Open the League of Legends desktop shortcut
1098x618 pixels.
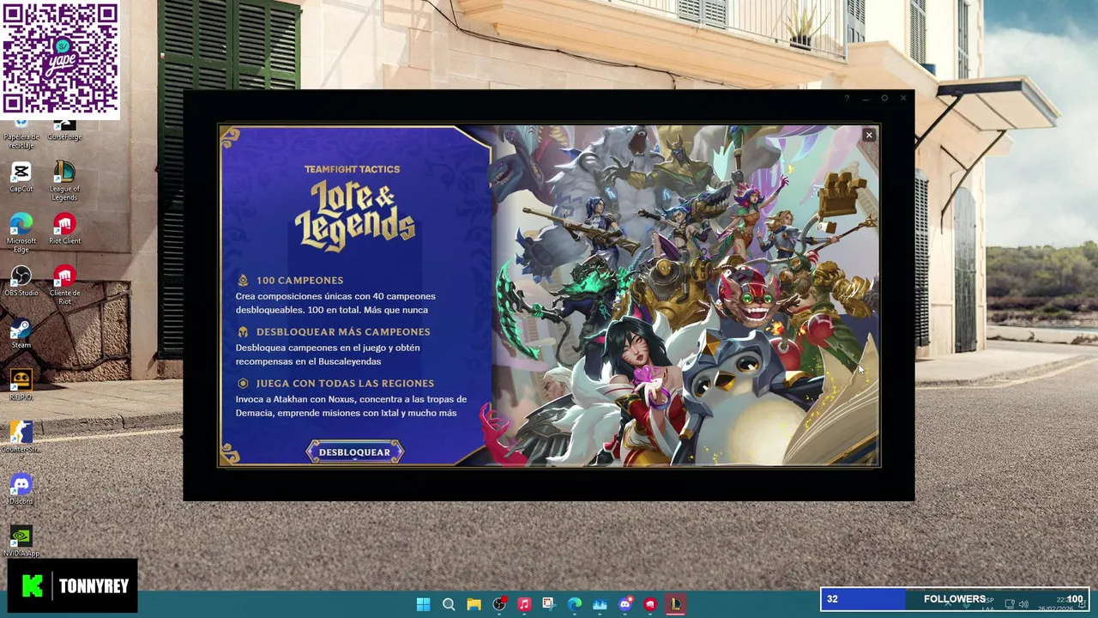pyautogui.click(x=64, y=180)
